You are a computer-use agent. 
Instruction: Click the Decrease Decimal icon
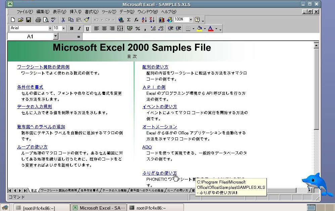pos(161,29)
